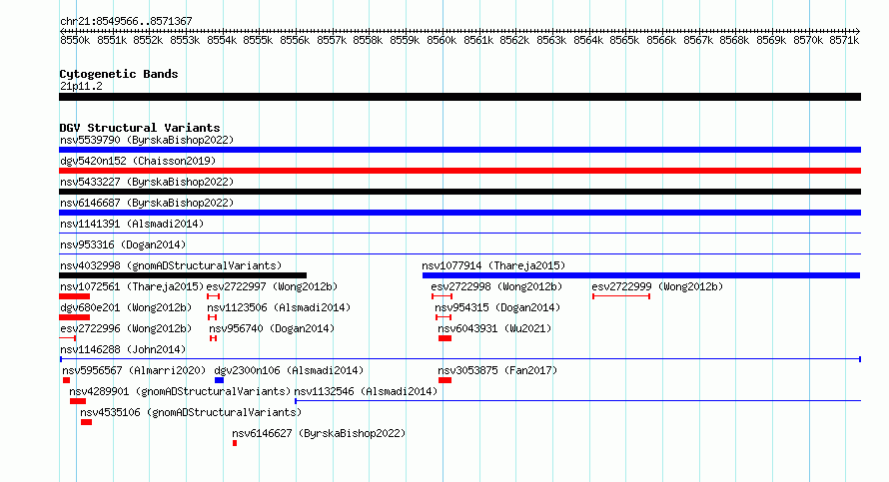Click the 8565k ruler label

624,40
